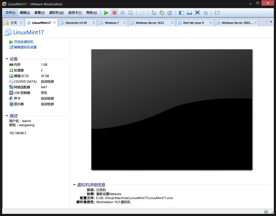Click the snapshot name 重新设置Network
The image size is (276, 216).
(109, 194)
